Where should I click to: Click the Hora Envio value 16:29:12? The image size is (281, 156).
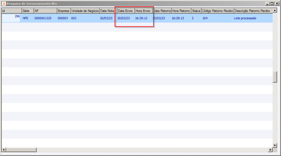click(141, 18)
